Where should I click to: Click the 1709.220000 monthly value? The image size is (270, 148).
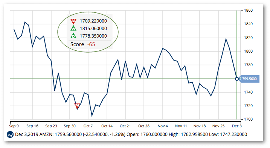coord(93,21)
